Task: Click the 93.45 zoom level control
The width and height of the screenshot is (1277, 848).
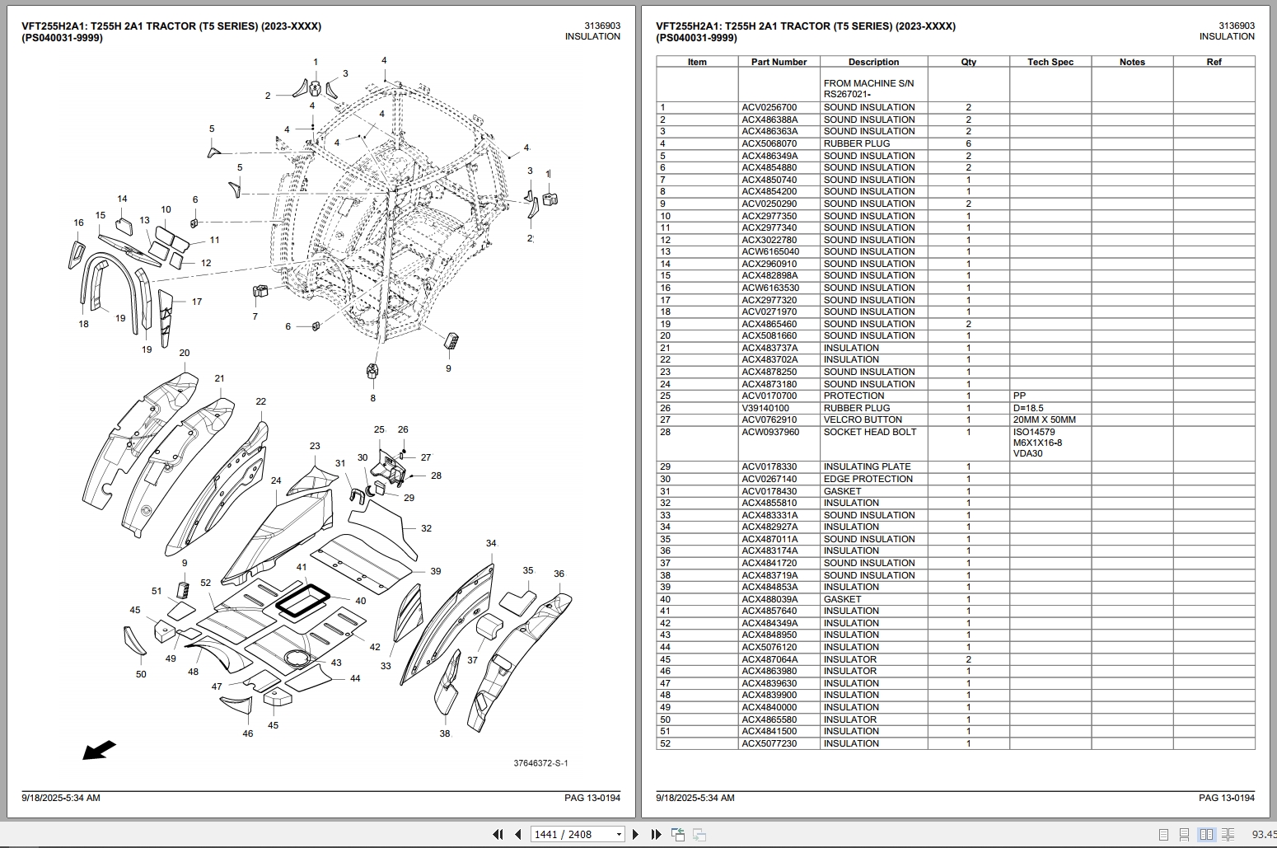Action: click(1266, 833)
